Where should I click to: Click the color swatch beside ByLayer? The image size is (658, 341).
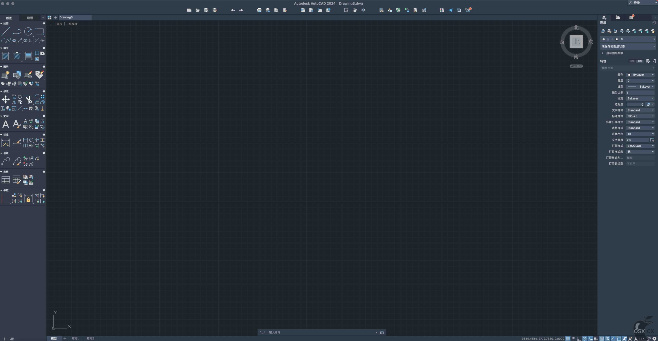(x=629, y=75)
